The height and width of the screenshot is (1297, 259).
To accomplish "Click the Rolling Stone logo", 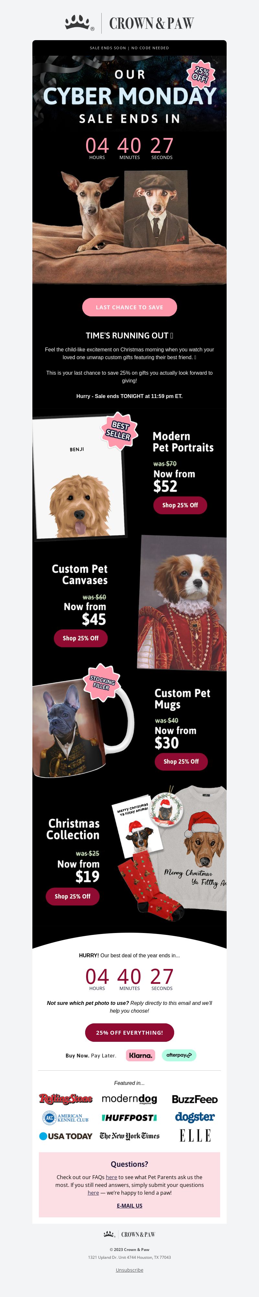I will tap(66, 1098).
